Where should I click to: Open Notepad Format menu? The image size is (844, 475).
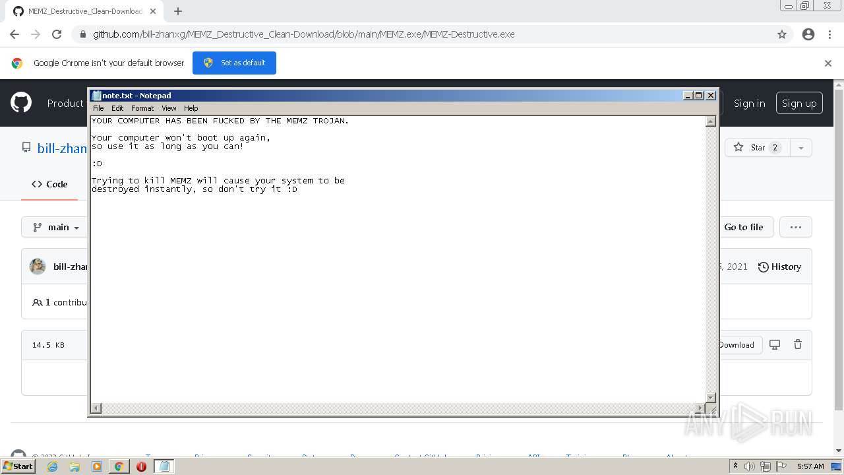tap(142, 108)
